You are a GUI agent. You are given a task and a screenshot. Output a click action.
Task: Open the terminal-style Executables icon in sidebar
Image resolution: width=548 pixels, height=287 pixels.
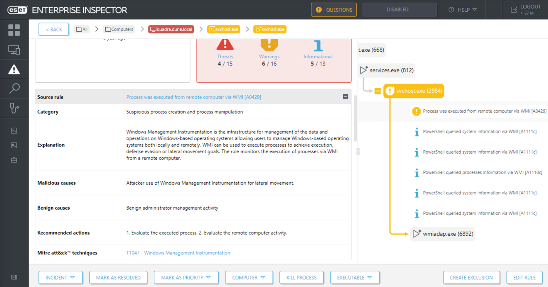[x=14, y=131]
